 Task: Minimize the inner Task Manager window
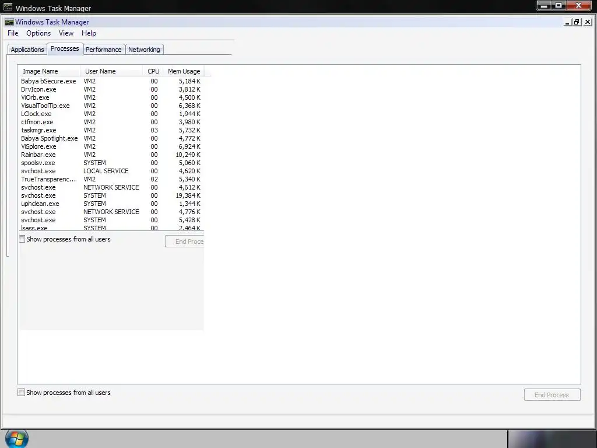pos(567,23)
